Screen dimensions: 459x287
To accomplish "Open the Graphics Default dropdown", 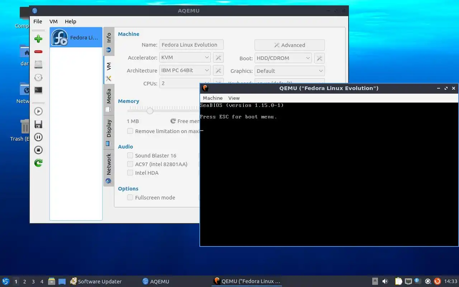I will [290, 71].
